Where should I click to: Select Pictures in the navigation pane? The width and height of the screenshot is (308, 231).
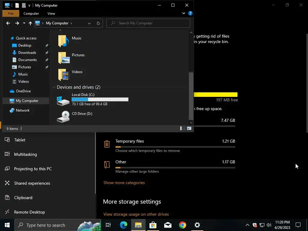(x=25, y=67)
